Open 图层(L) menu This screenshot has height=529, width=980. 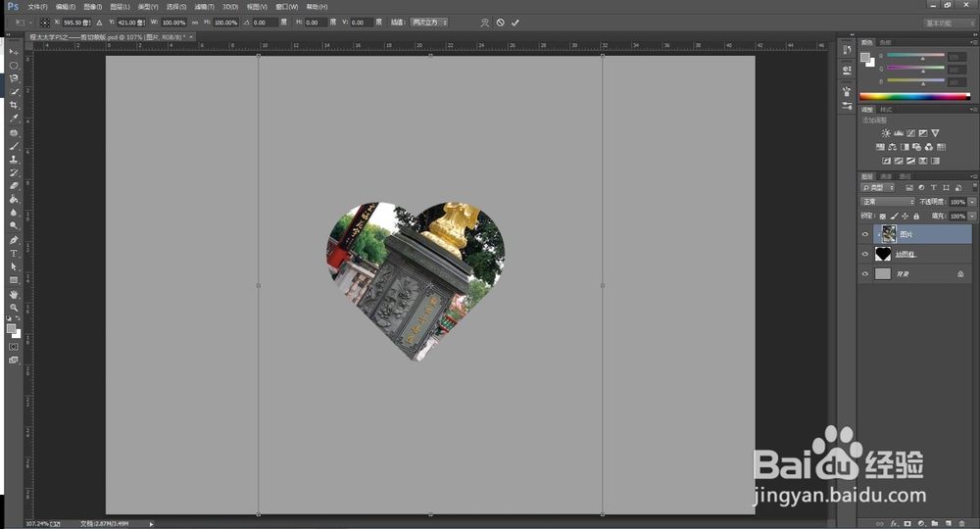tap(120, 7)
